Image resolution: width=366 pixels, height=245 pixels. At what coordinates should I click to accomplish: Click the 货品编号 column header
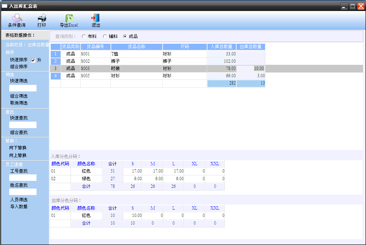[x=95, y=46]
